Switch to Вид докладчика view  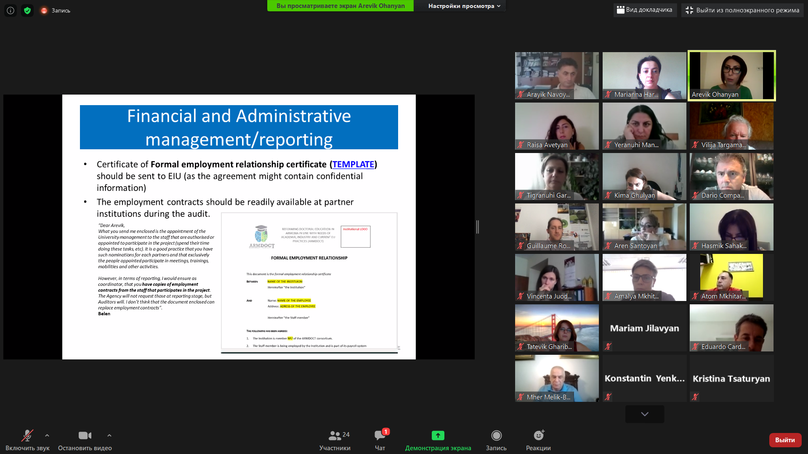tap(645, 10)
